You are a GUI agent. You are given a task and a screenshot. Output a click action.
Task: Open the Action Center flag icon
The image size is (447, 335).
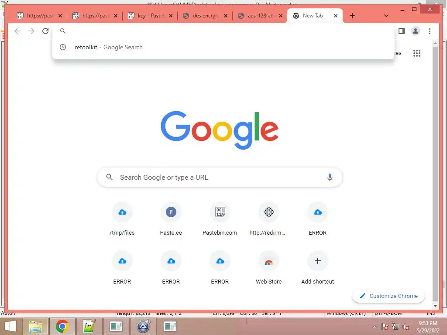[385, 327]
